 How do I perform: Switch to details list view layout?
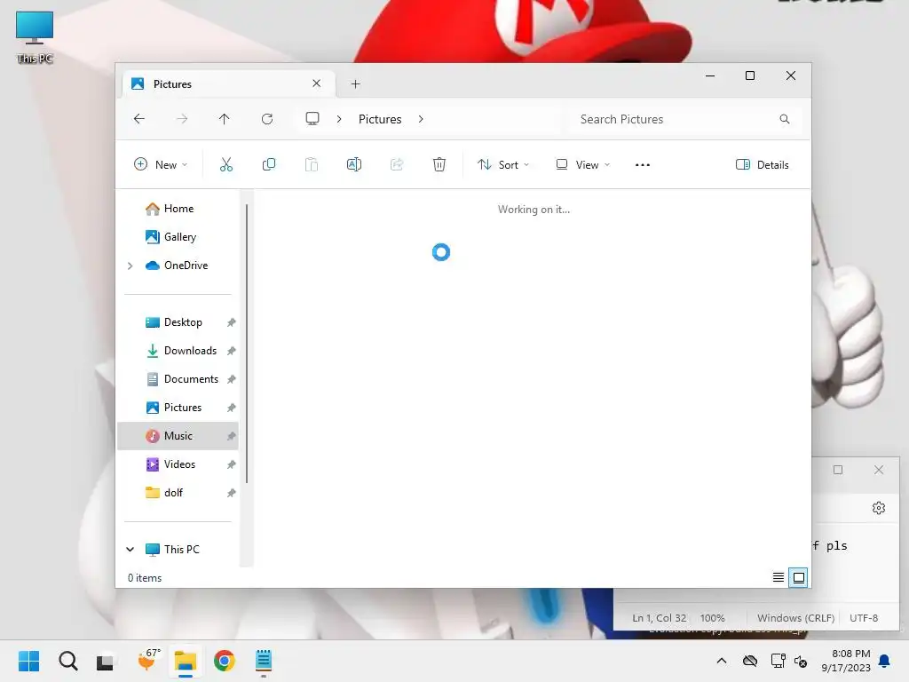[x=779, y=577]
